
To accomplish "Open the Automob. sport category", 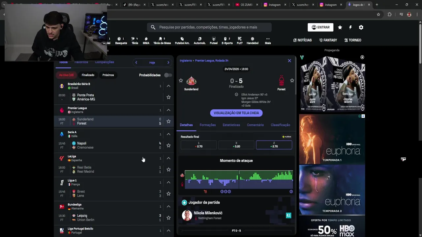I will click(x=199, y=40).
